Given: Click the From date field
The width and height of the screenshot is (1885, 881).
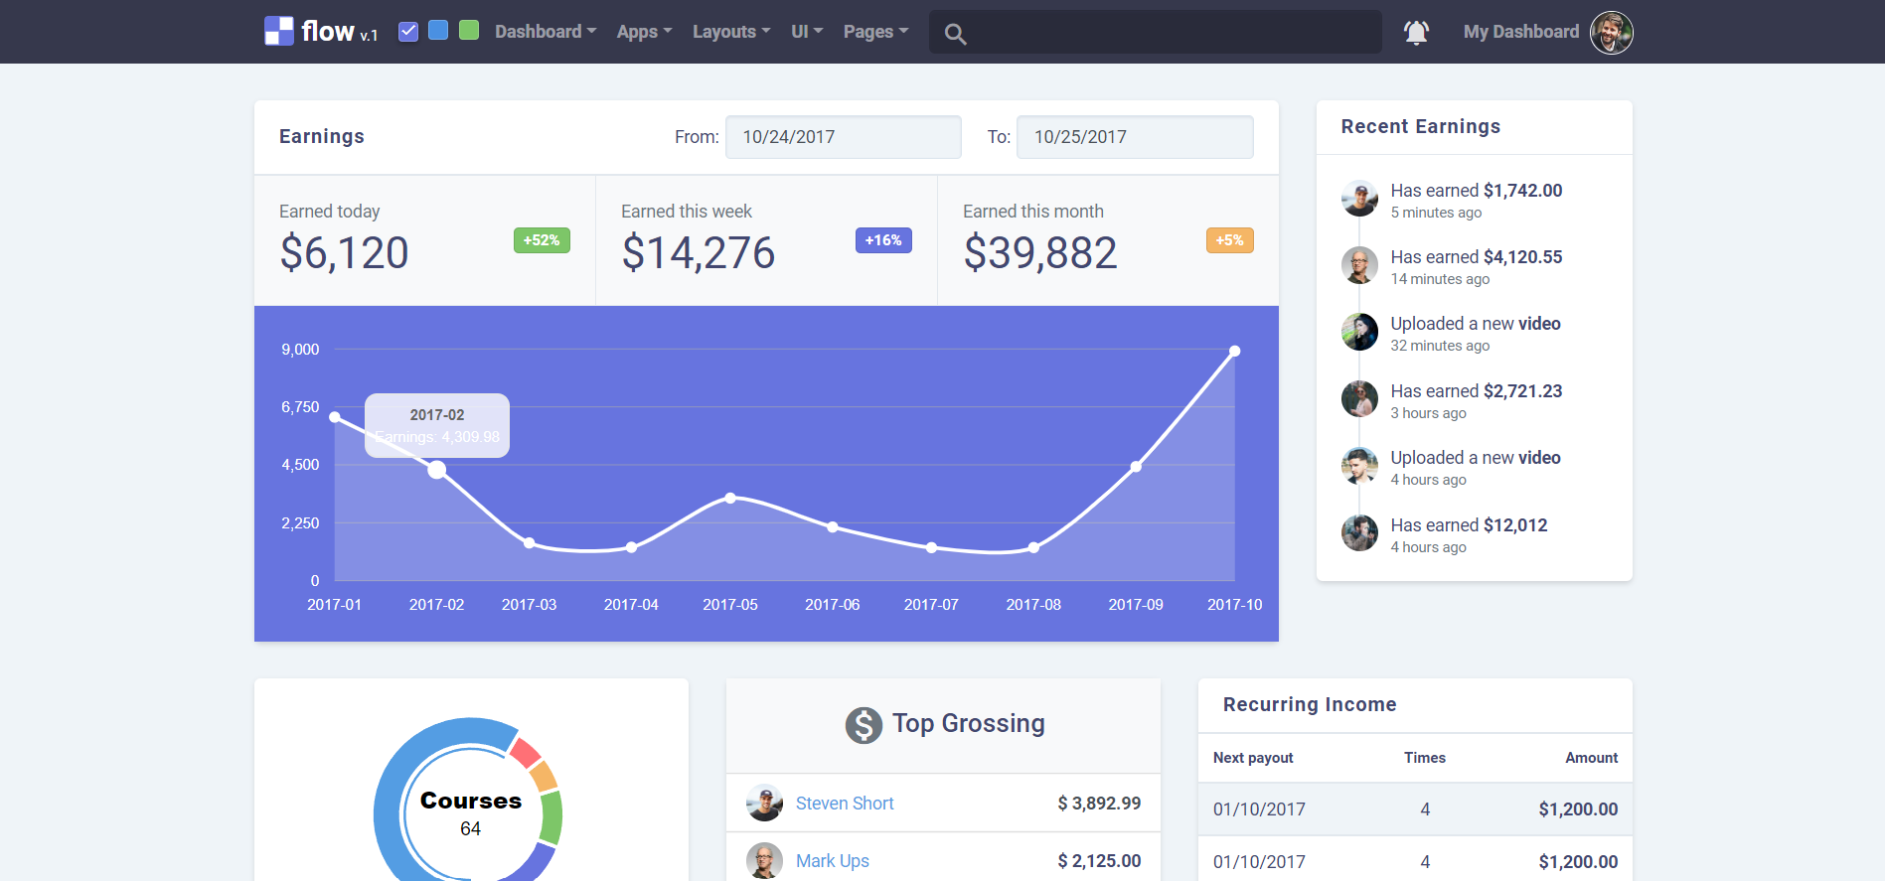Looking at the screenshot, I should pos(843,137).
